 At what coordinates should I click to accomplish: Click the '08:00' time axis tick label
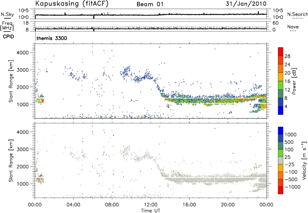point(112,205)
